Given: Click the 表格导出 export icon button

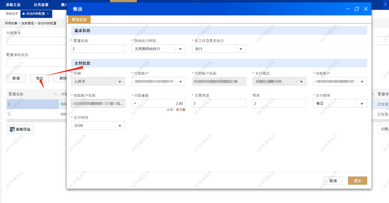Looking at the screenshot, I should [x=20, y=130].
